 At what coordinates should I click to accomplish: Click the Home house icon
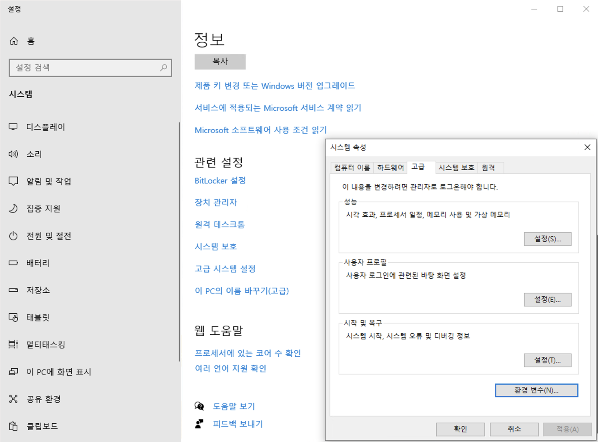pyautogui.click(x=14, y=41)
